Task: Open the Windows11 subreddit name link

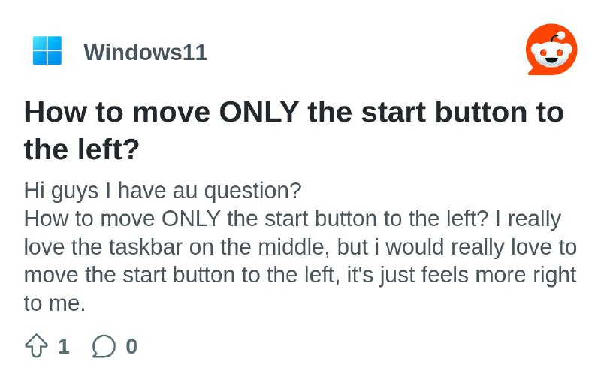Action: click(x=145, y=52)
